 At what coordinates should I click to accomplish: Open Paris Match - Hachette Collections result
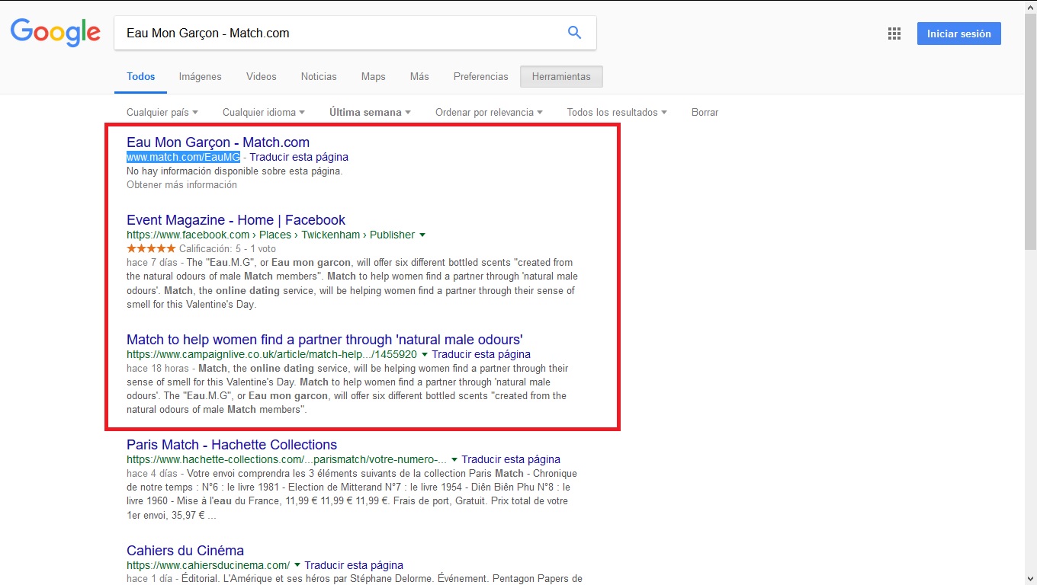[x=232, y=445]
